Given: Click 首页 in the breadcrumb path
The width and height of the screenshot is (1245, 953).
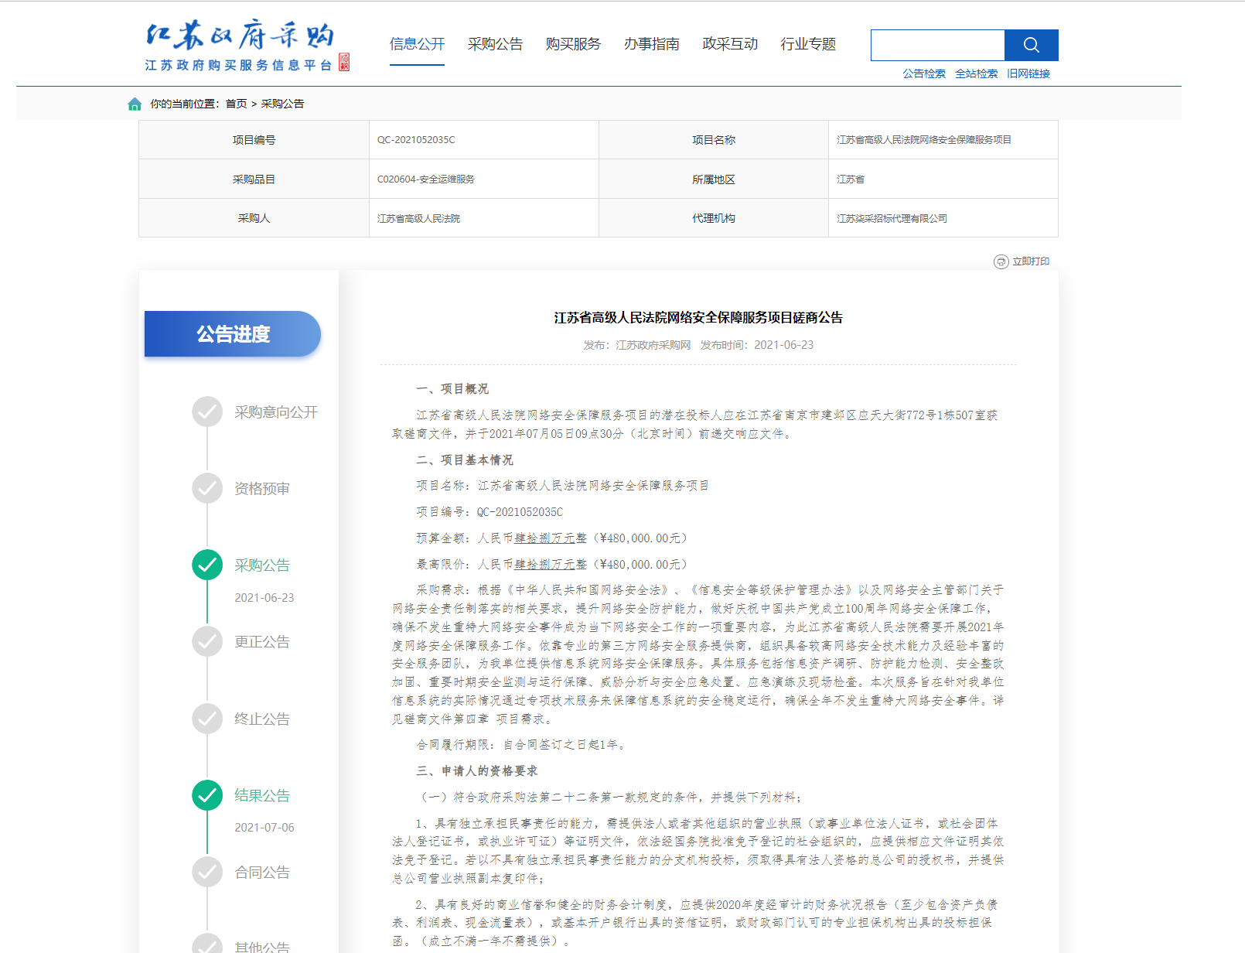Looking at the screenshot, I should [236, 104].
